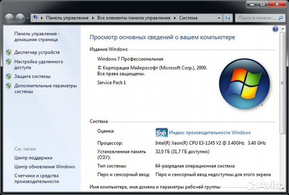This screenshot has height=195, width=289.
Task: Click the 6,6 performance rating badge
Action: pyautogui.click(x=162, y=132)
